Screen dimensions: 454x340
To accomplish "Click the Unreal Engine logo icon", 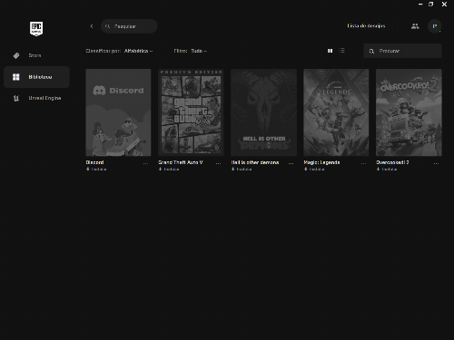I will (16, 98).
